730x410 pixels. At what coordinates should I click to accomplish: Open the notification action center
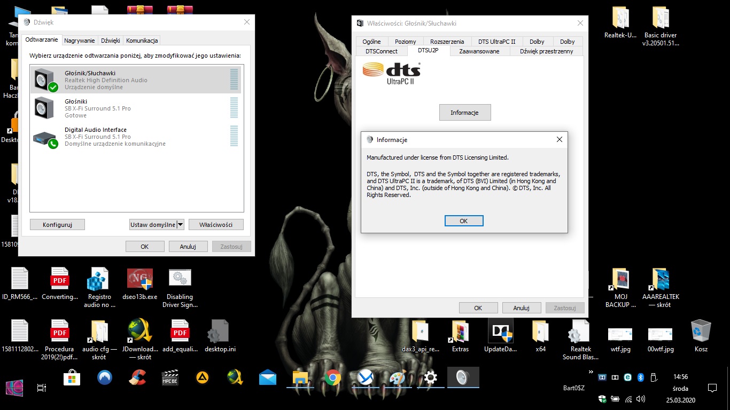712,388
